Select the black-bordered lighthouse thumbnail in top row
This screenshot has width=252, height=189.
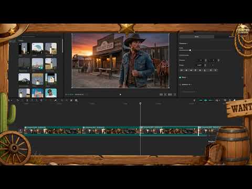(x=24, y=48)
